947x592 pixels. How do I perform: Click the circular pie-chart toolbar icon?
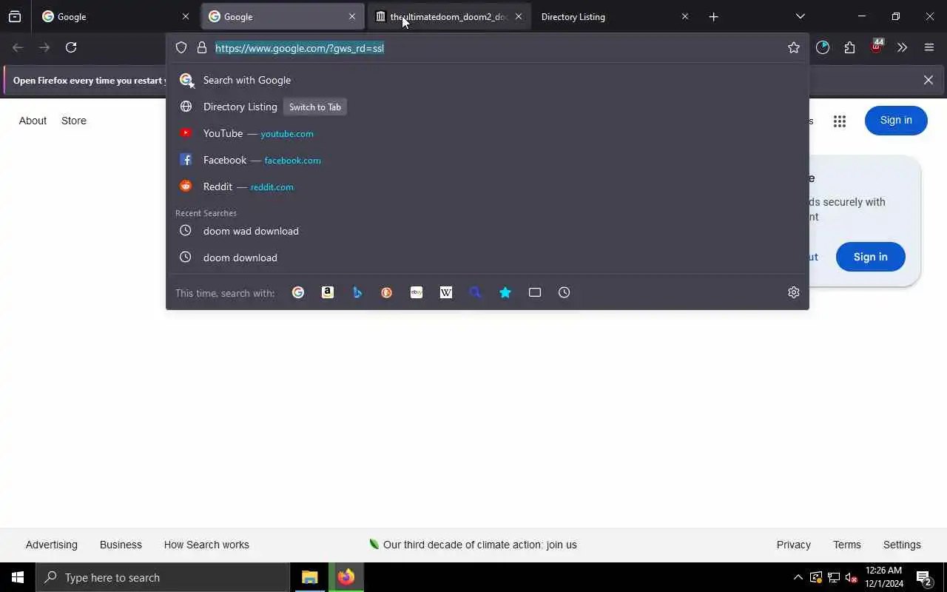(x=823, y=47)
